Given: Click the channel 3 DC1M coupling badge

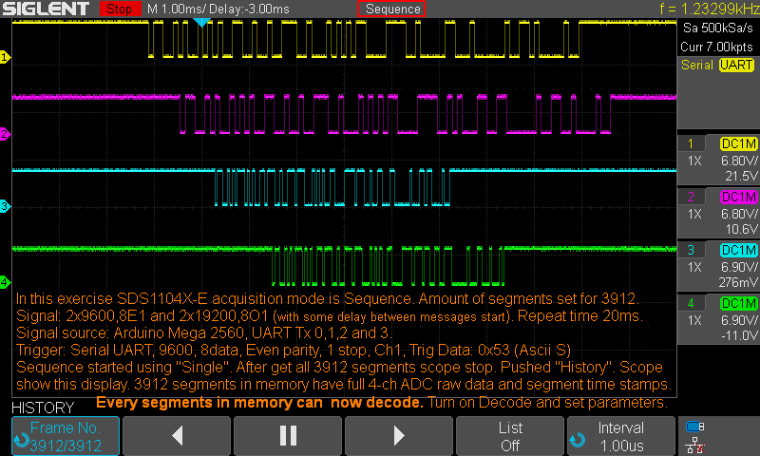Looking at the screenshot, I should [x=738, y=251].
